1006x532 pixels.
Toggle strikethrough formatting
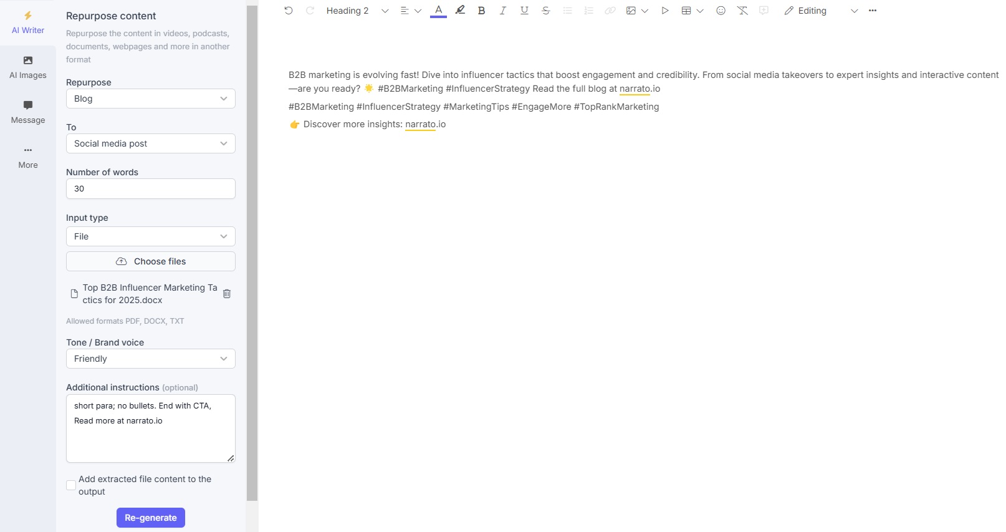click(x=546, y=11)
